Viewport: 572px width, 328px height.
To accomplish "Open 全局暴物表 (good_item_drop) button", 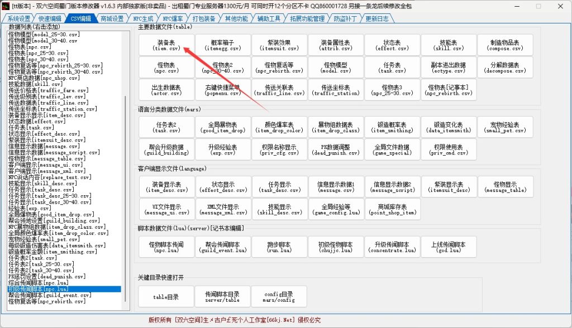I will 222,127.
